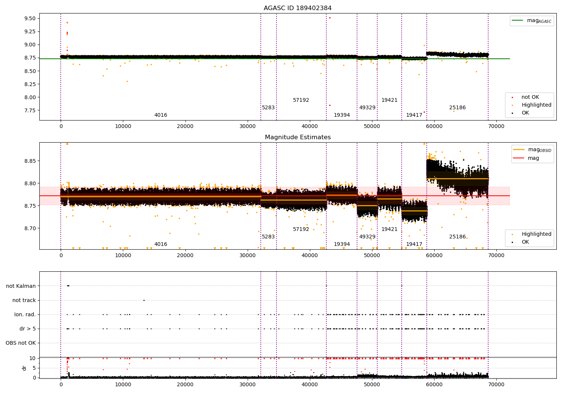Screen dimensions: 562x393
Task: Click the 9.50 y-axis tick label
Action: [30, 19]
